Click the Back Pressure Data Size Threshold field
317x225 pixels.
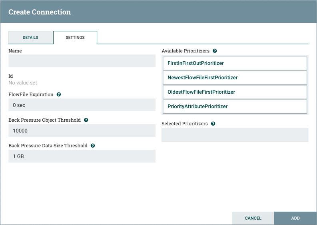click(82, 156)
